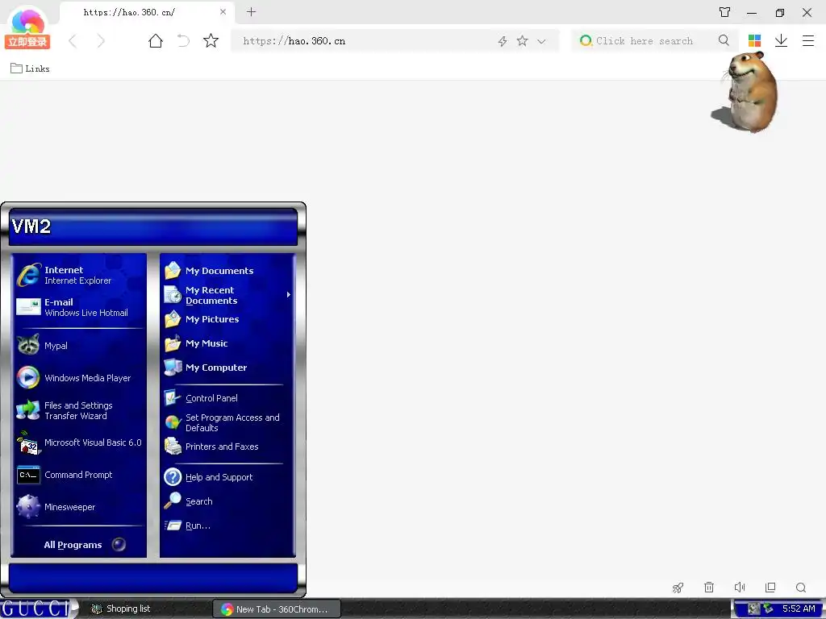Screen dimensions: 826x619
Task: Click the GUCCI start button
Action: [38, 609]
